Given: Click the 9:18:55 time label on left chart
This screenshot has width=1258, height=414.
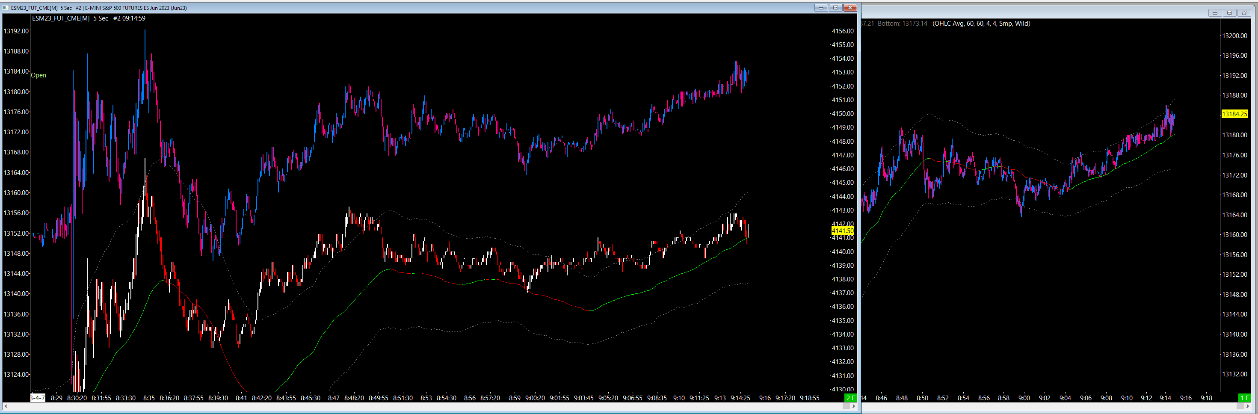Looking at the screenshot, I should pyautogui.click(x=810, y=398).
